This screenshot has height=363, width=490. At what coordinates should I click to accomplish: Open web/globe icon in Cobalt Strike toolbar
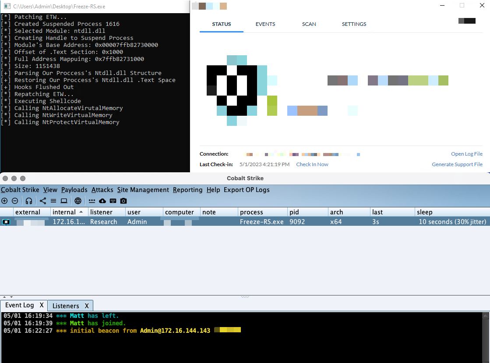tap(78, 201)
